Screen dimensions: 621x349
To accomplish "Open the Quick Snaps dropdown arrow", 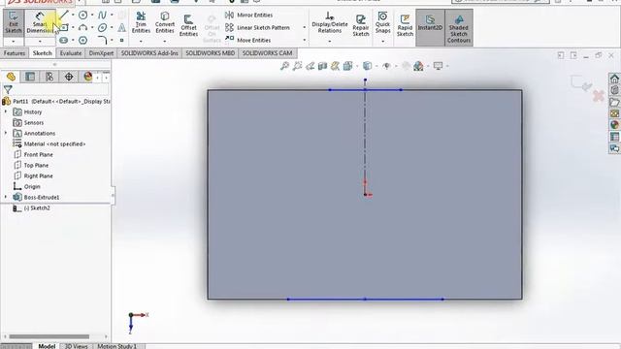I will coord(382,41).
